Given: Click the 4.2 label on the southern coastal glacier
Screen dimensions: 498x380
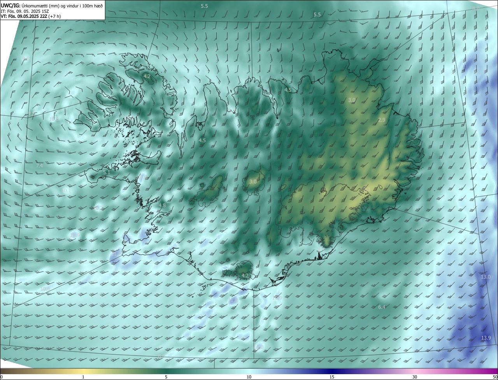Looking at the screenshot, I should (x=245, y=275).
